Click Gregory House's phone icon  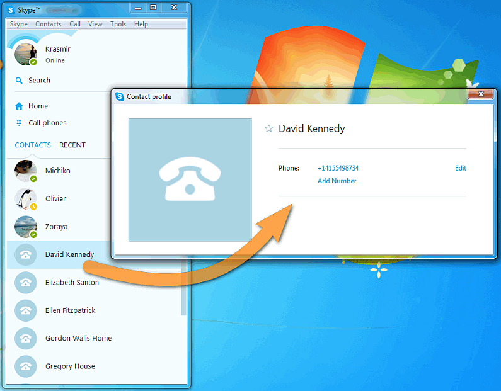tap(26, 366)
